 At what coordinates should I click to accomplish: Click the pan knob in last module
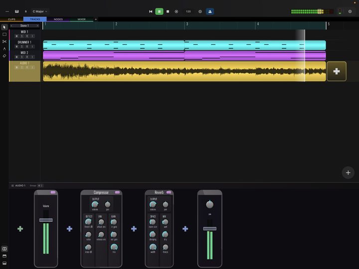coord(210,204)
